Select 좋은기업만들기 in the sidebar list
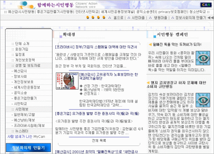This screenshot has width=214, height=154. point(25,98)
